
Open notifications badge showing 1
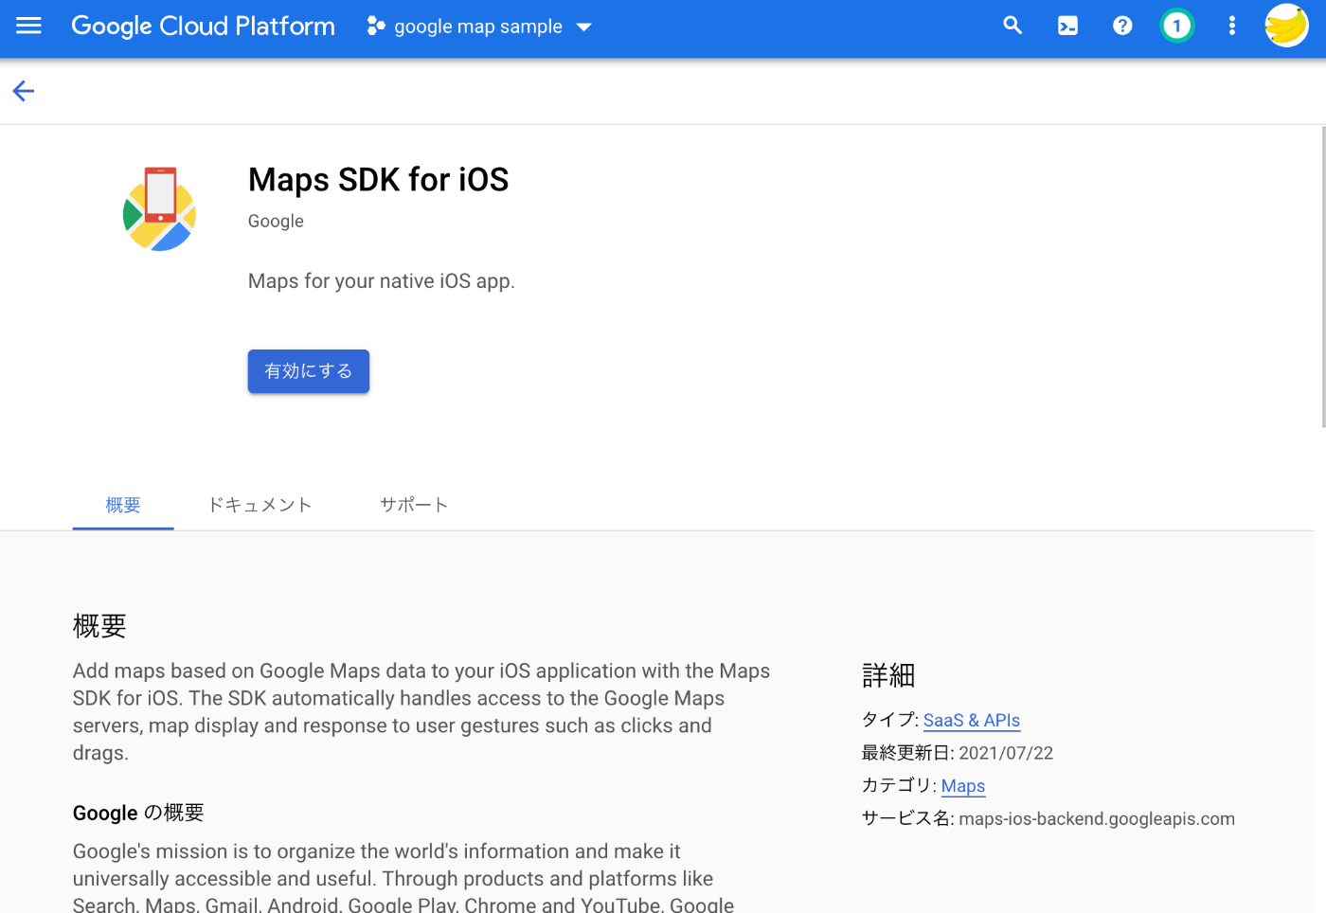click(1176, 26)
